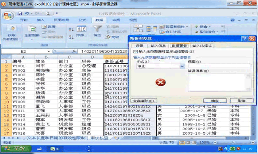The height and width of the screenshot is (154, 258).
Task: Expand the 组合 (Group) dropdown arrow
Action: click(210, 27)
